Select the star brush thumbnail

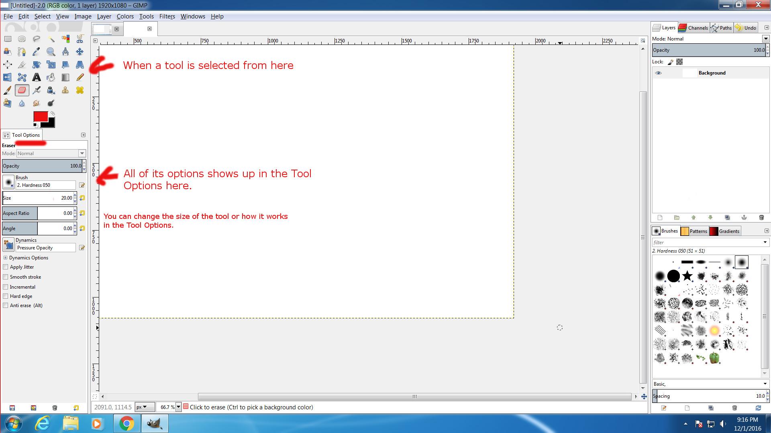pos(687,276)
